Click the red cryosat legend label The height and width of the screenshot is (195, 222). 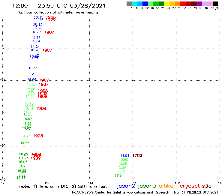coord(190,186)
